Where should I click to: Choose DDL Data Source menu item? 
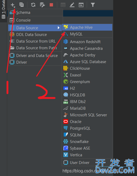click(35, 35)
